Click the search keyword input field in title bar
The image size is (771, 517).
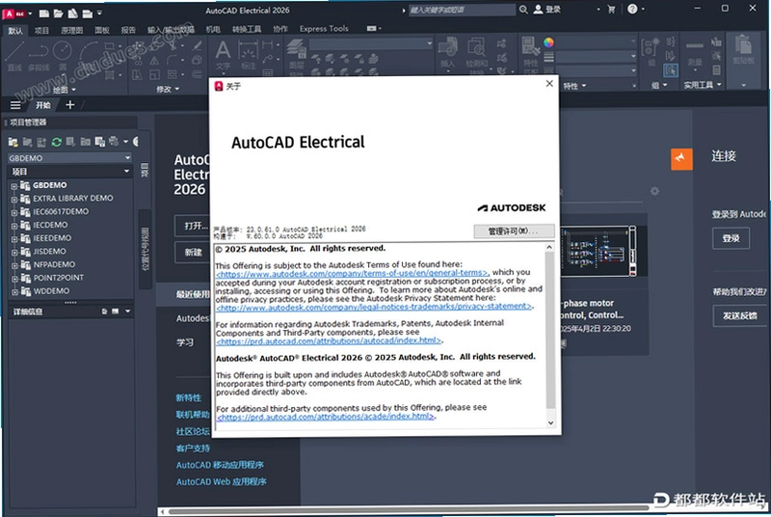(x=463, y=10)
